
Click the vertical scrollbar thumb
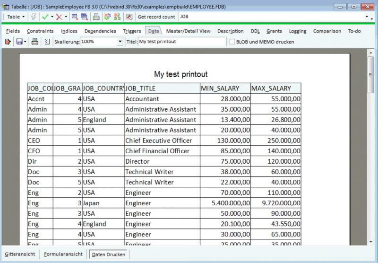(370, 75)
